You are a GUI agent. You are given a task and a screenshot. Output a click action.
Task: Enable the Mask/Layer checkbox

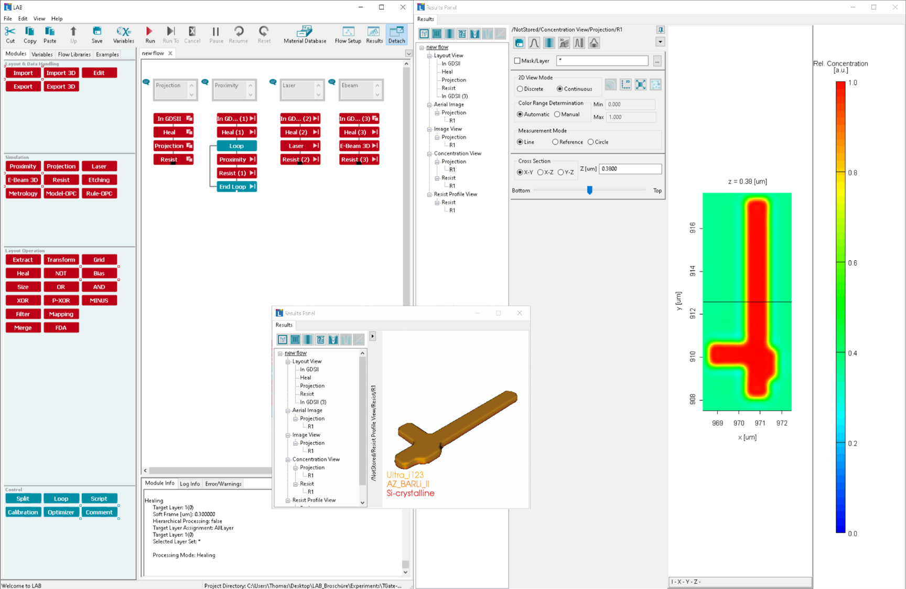[517, 61]
